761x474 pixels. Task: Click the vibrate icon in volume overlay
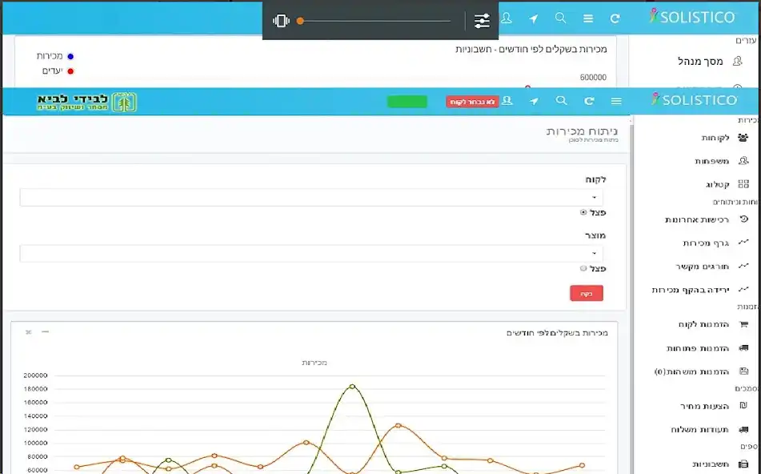(x=281, y=21)
